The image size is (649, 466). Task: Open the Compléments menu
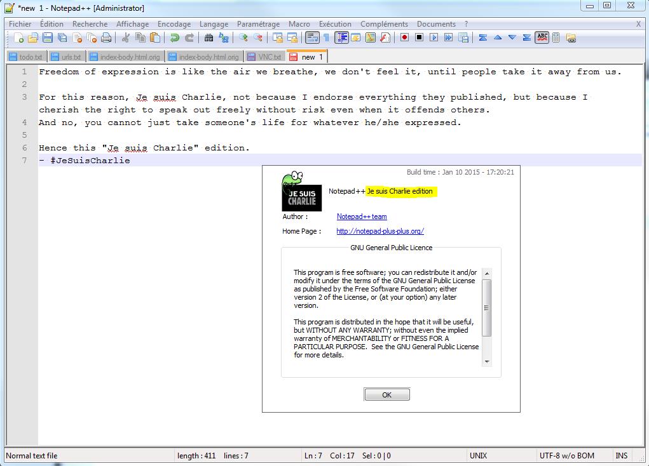click(384, 24)
